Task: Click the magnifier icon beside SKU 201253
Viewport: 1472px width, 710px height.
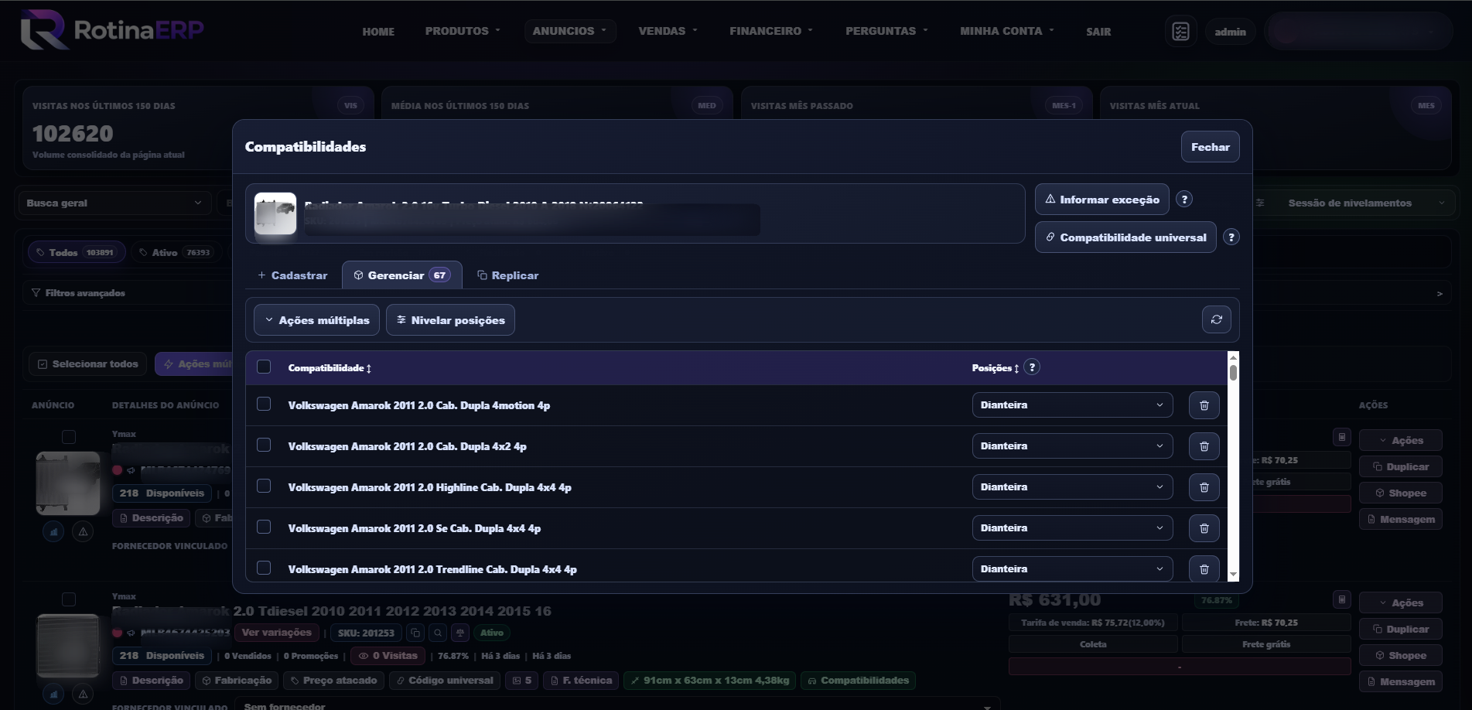Action: pyautogui.click(x=438, y=633)
